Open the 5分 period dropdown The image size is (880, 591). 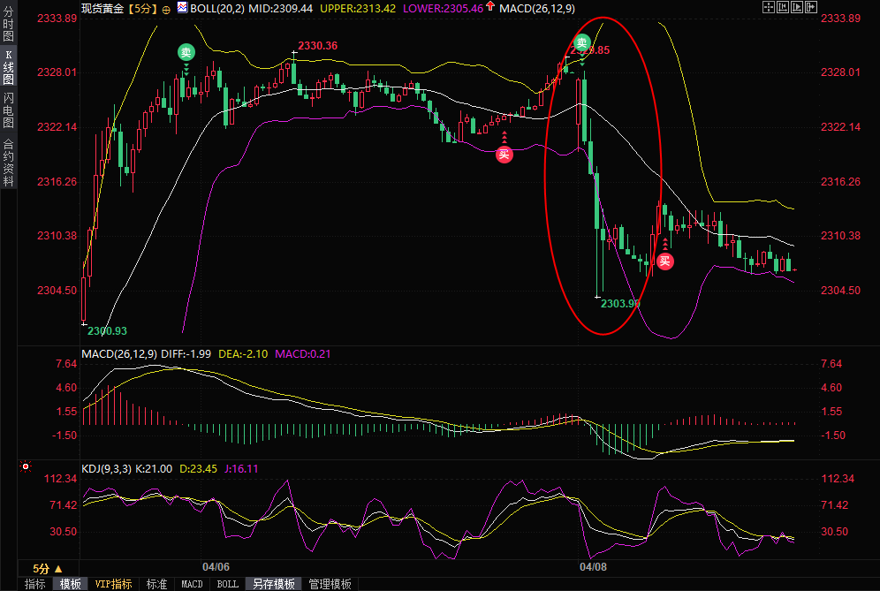pyautogui.click(x=47, y=568)
